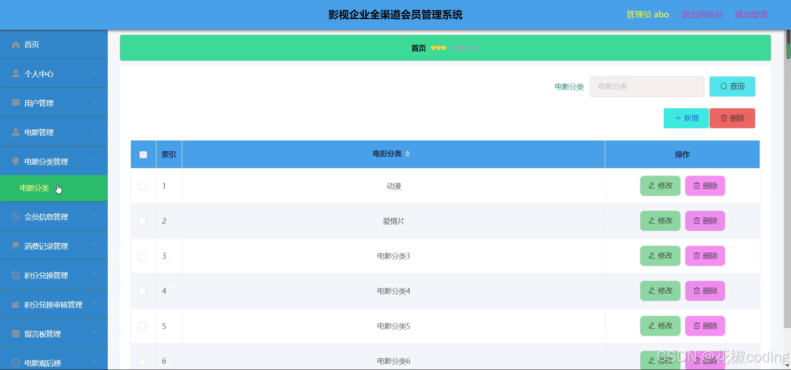Click the sort arrows in 电影分类 column header
Viewport: 791px width, 370px height.
[407, 154]
